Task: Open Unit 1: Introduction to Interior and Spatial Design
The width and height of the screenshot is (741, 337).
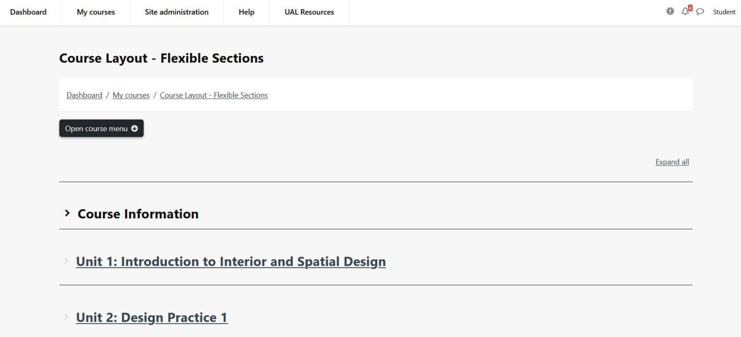Action: tap(231, 261)
